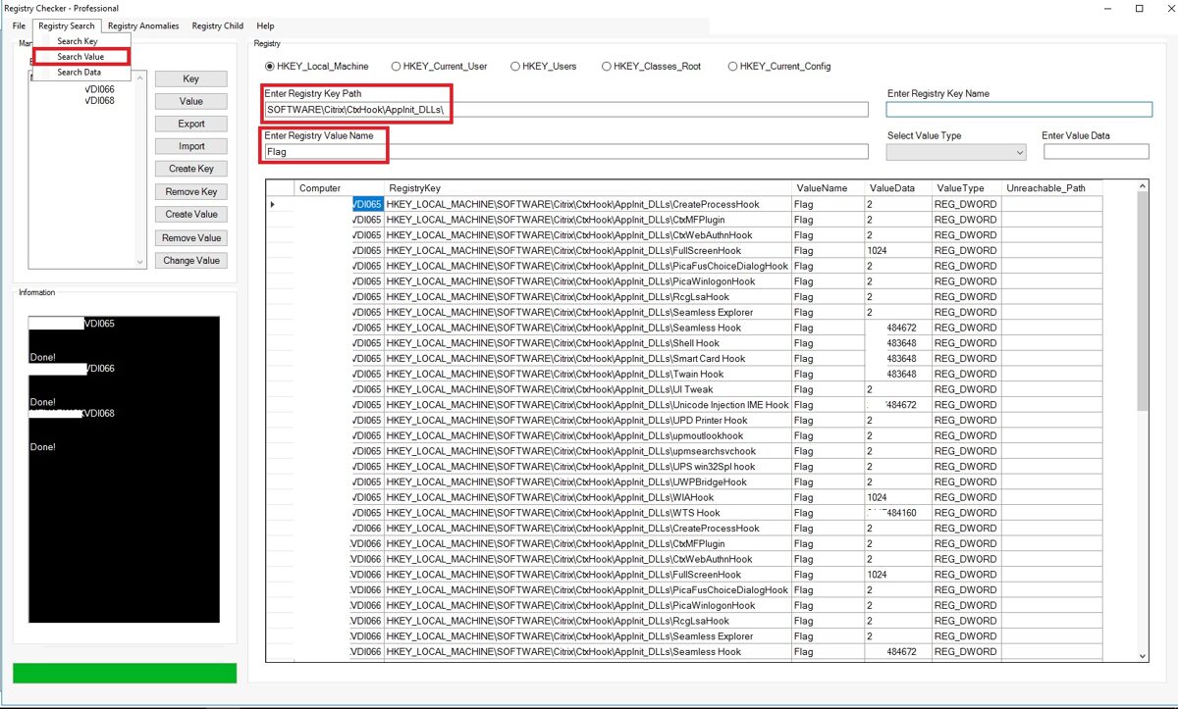
Task: Select HKEY_Current_Config radio button
Action: 779,67
